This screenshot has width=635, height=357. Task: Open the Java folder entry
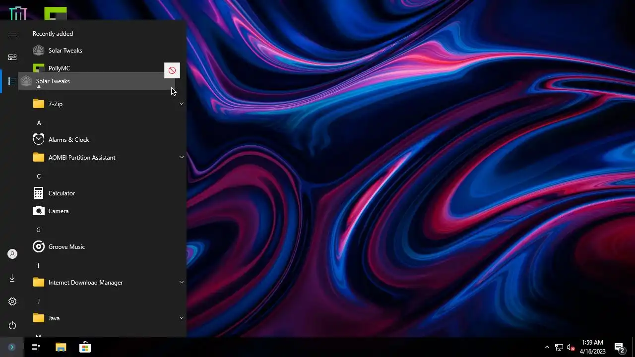tap(107, 318)
